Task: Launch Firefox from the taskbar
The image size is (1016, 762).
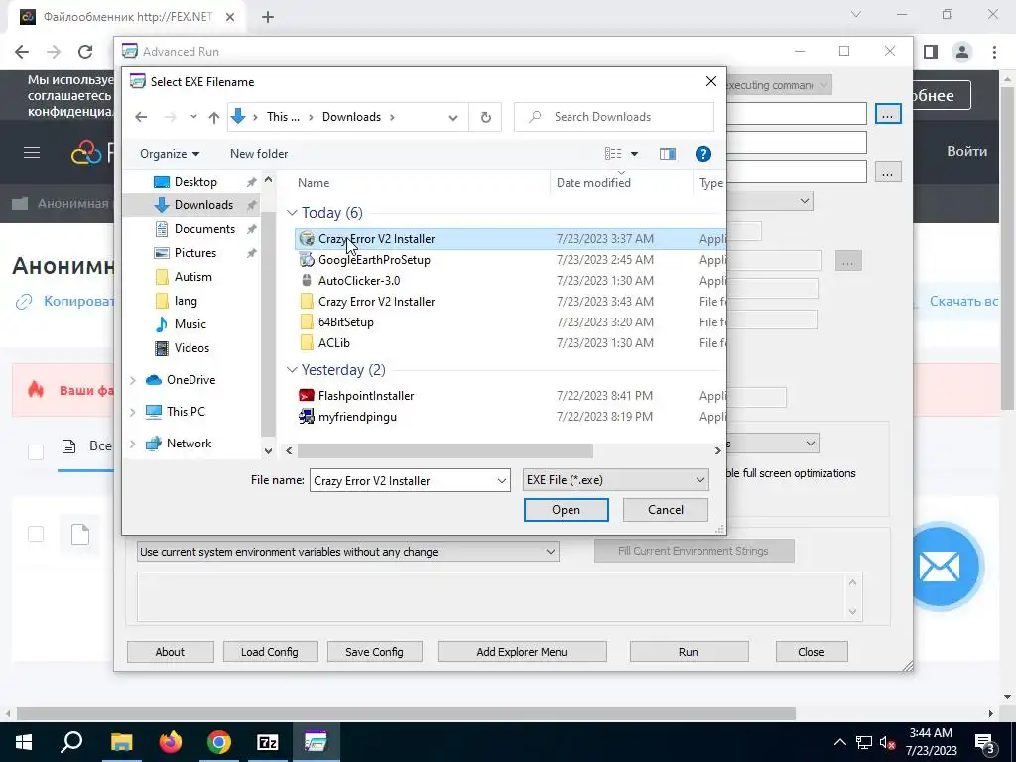Action: coord(171,742)
